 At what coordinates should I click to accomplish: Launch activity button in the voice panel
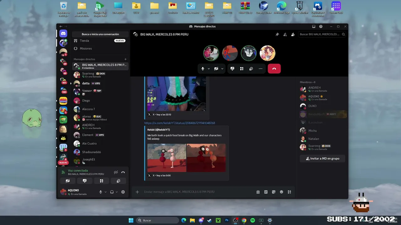coord(102,181)
